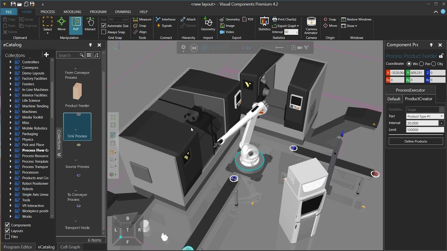
Task: Click the Save icon in title bar
Action: click(x=13, y=4)
